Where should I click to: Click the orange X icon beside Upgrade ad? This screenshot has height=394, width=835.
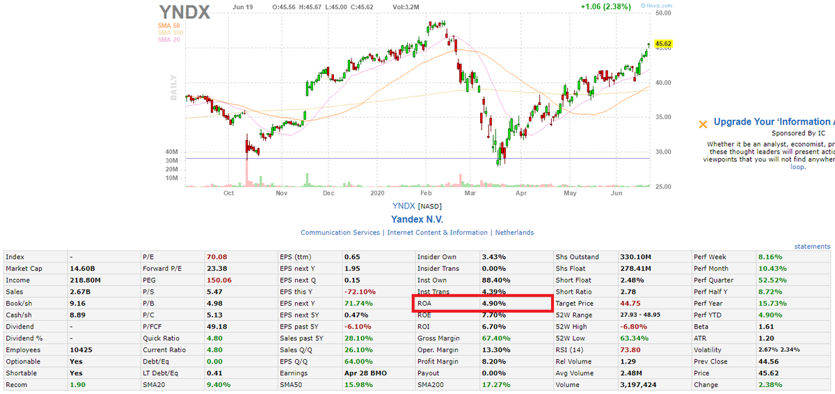coord(703,124)
